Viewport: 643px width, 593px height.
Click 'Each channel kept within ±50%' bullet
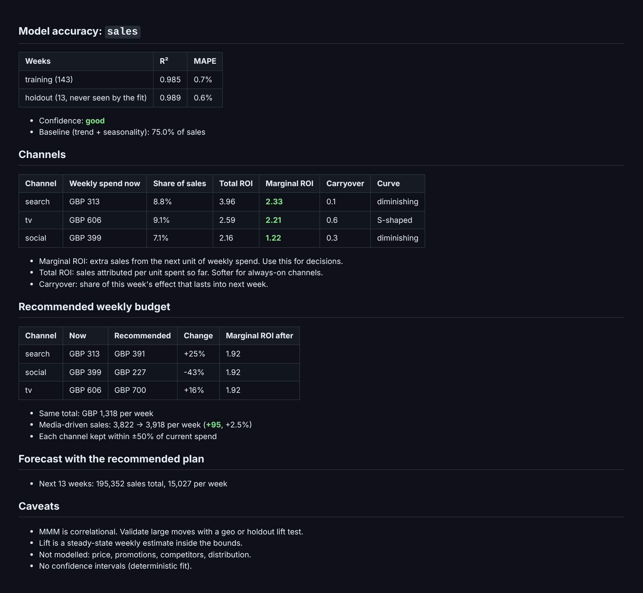tap(128, 437)
